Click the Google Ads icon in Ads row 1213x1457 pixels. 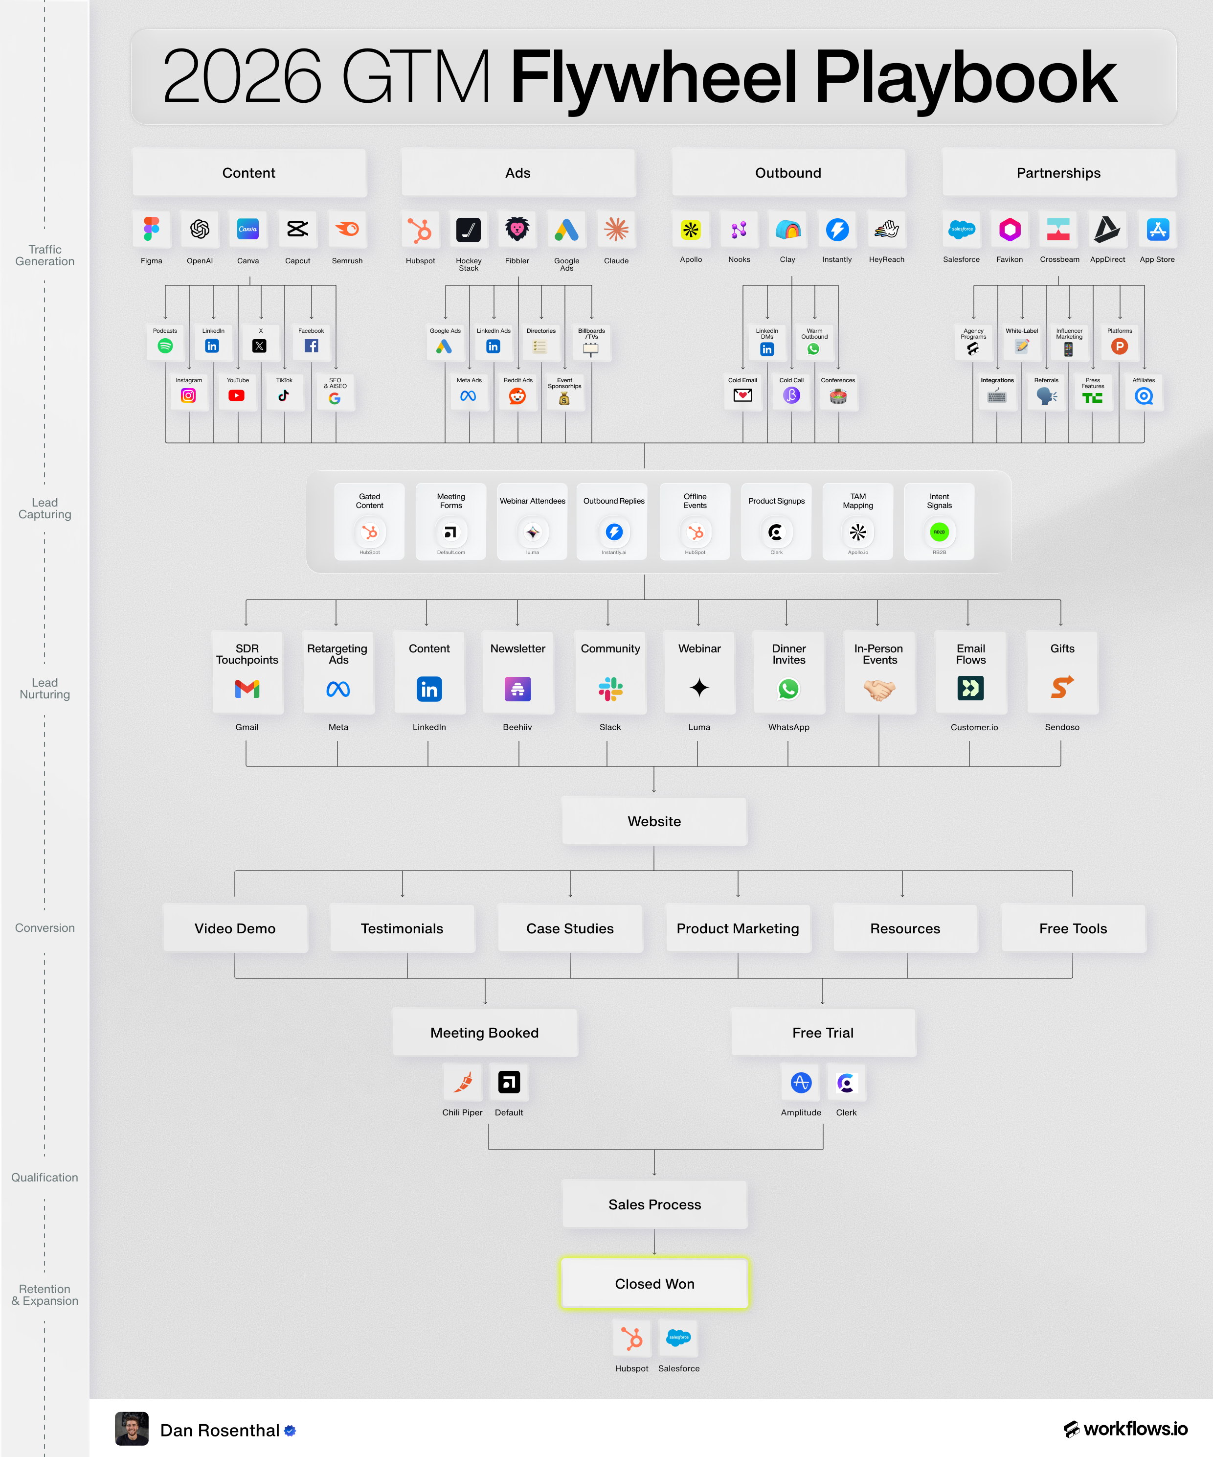coord(566,230)
